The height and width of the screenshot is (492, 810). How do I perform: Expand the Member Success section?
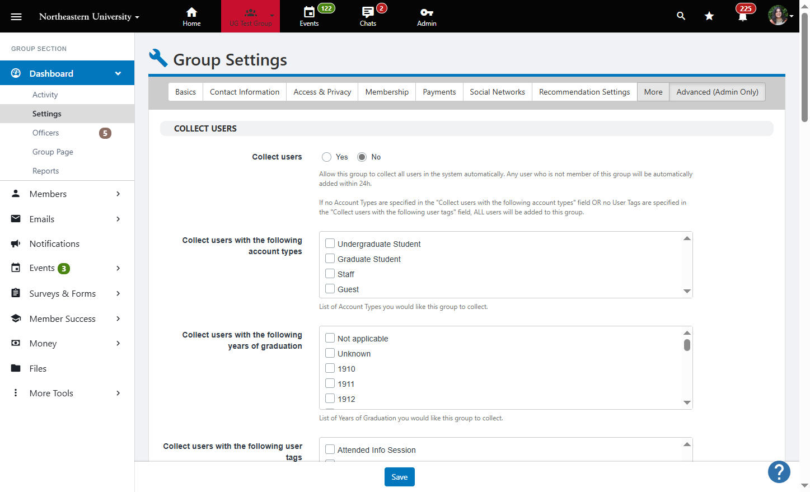pos(118,318)
